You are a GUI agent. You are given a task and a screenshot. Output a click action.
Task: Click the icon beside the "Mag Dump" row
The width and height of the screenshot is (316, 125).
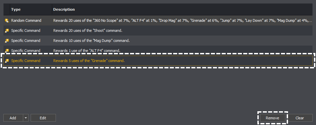[7, 41]
